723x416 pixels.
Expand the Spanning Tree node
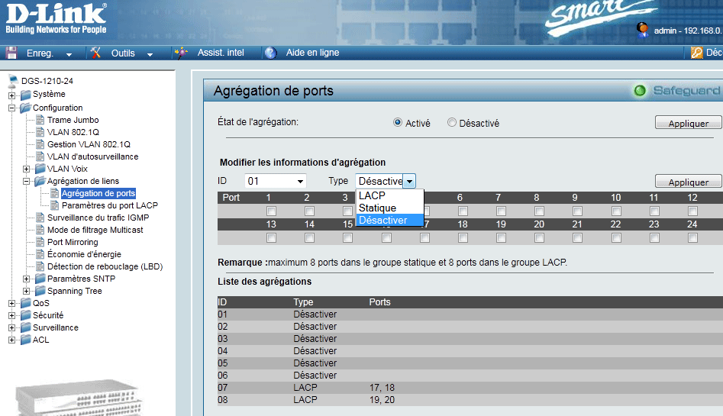pyautogui.click(x=27, y=291)
